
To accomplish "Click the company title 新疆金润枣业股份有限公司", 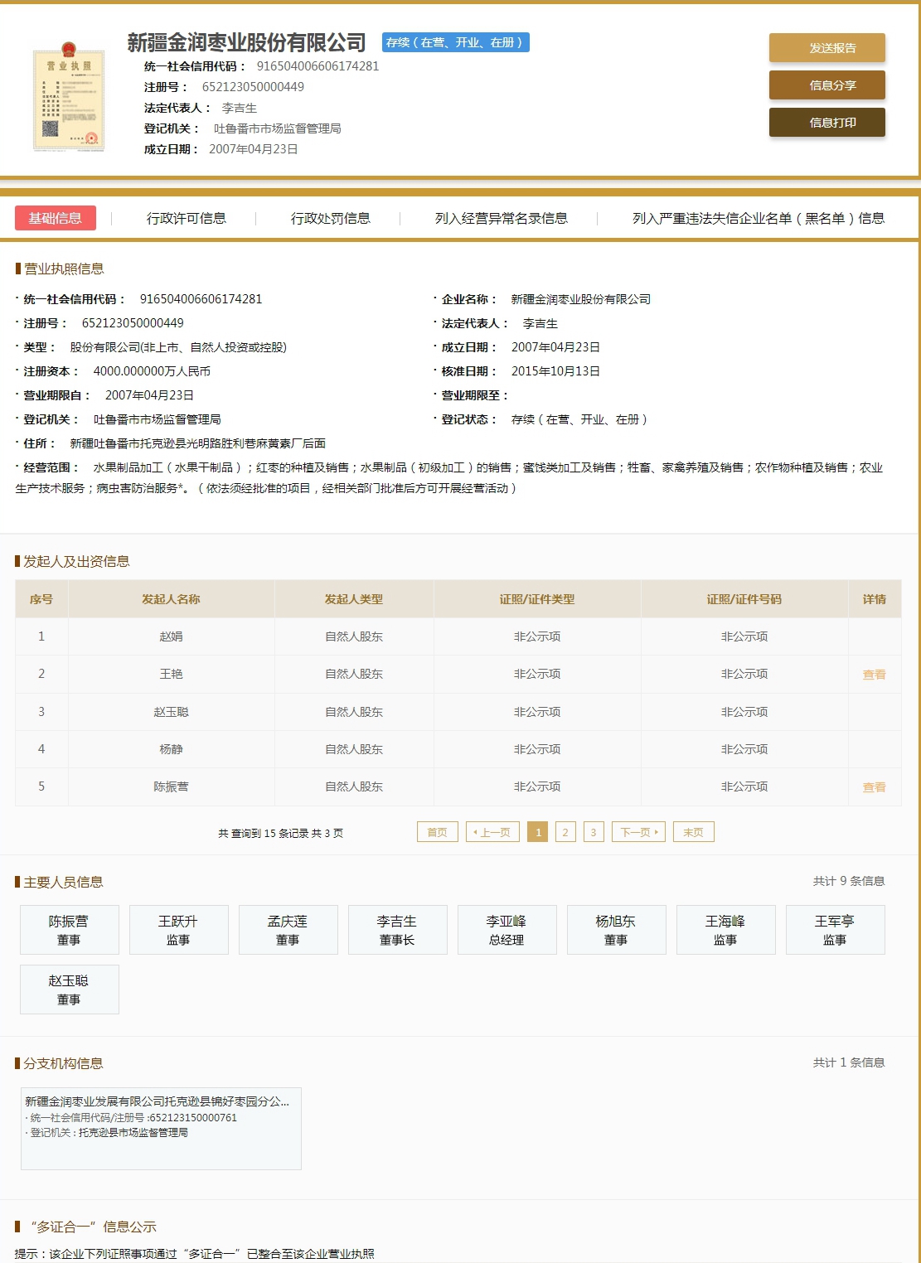I will click(247, 42).
